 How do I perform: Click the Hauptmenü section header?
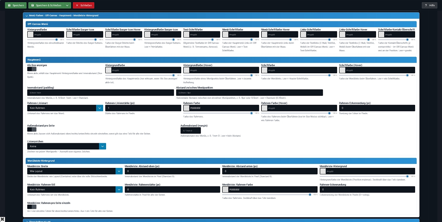tap(221, 59)
